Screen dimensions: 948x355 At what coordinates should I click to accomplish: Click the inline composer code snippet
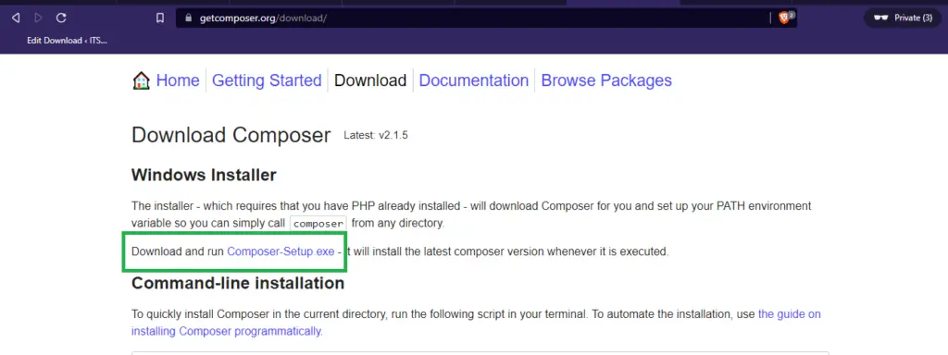click(318, 224)
